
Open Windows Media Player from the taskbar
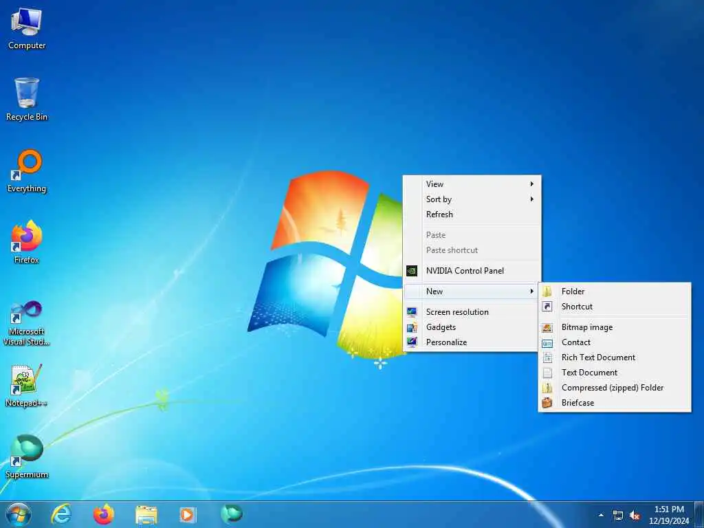point(188,514)
